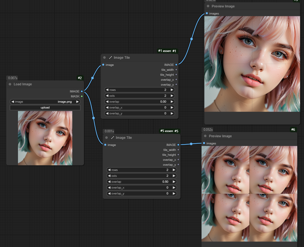The image size is (304, 247).
Task: Click tile_height output port on Image Tile #5
Action: (178, 155)
